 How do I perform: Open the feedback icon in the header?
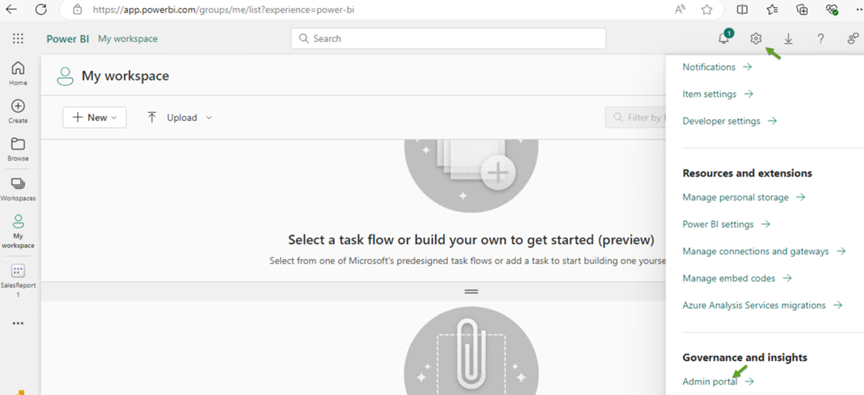point(853,39)
